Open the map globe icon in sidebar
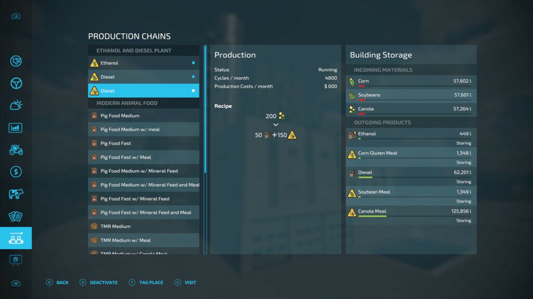Screen dimensions: 533x299 16,61
